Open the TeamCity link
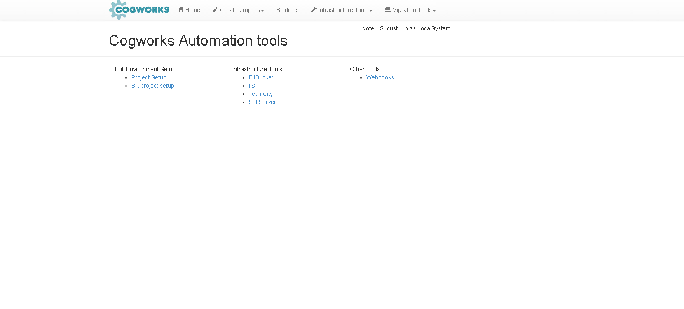 coord(261,94)
